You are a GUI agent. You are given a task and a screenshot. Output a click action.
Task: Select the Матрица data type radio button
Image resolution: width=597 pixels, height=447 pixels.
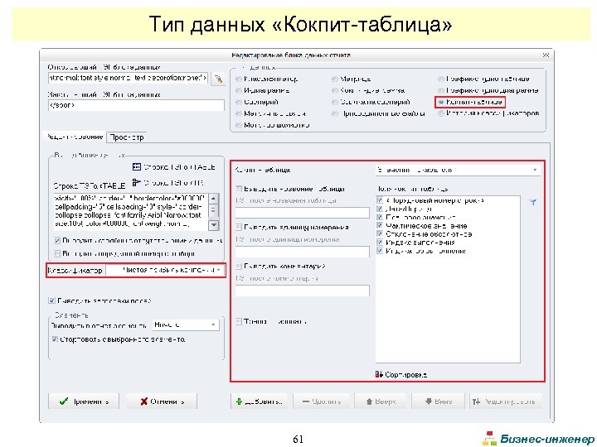pos(335,79)
